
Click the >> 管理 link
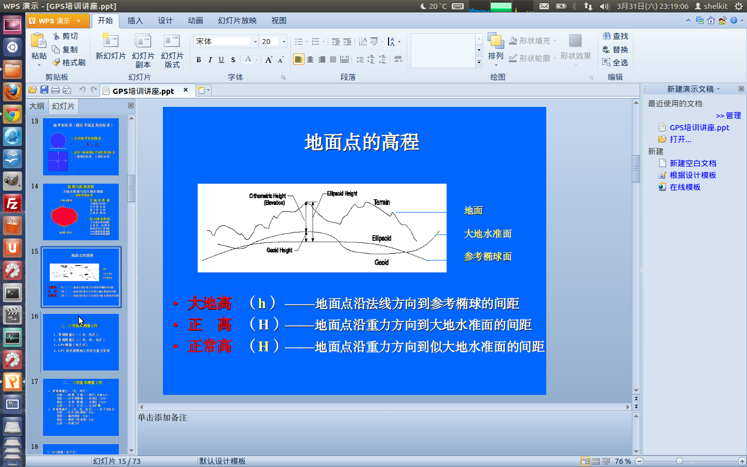click(x=728, y=115)
